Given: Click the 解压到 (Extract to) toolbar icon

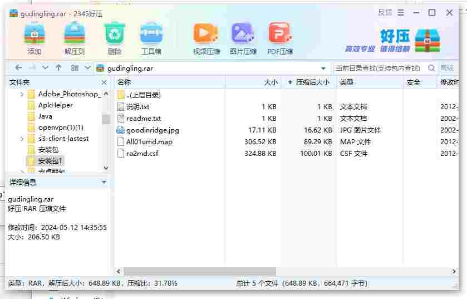Looking at the screenshot, I should click(75, 33).
